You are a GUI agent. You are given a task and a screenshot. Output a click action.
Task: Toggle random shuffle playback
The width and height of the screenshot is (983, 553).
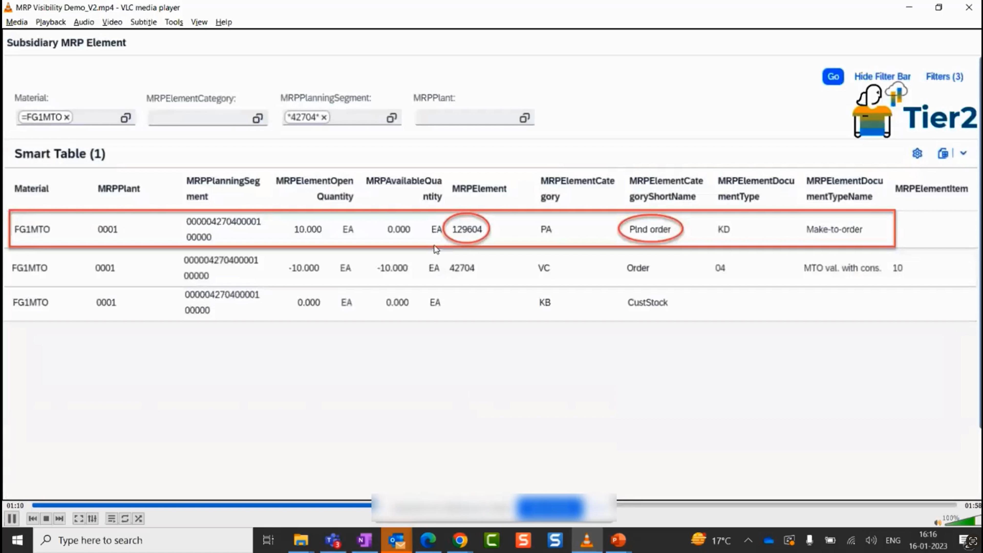coord(138,519)
